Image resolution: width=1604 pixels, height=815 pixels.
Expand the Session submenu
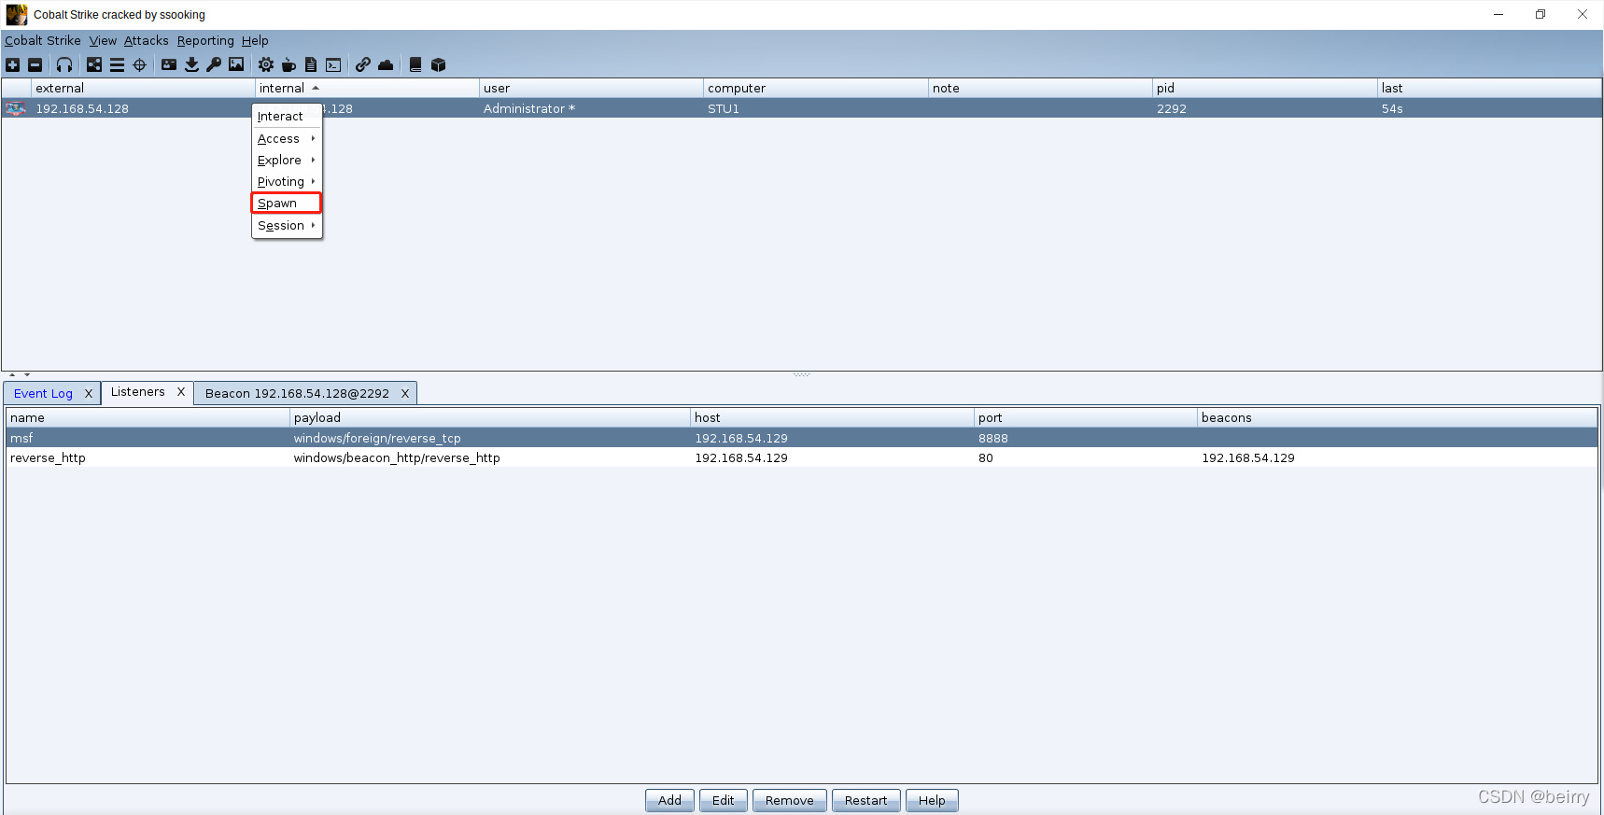[287, 225]
